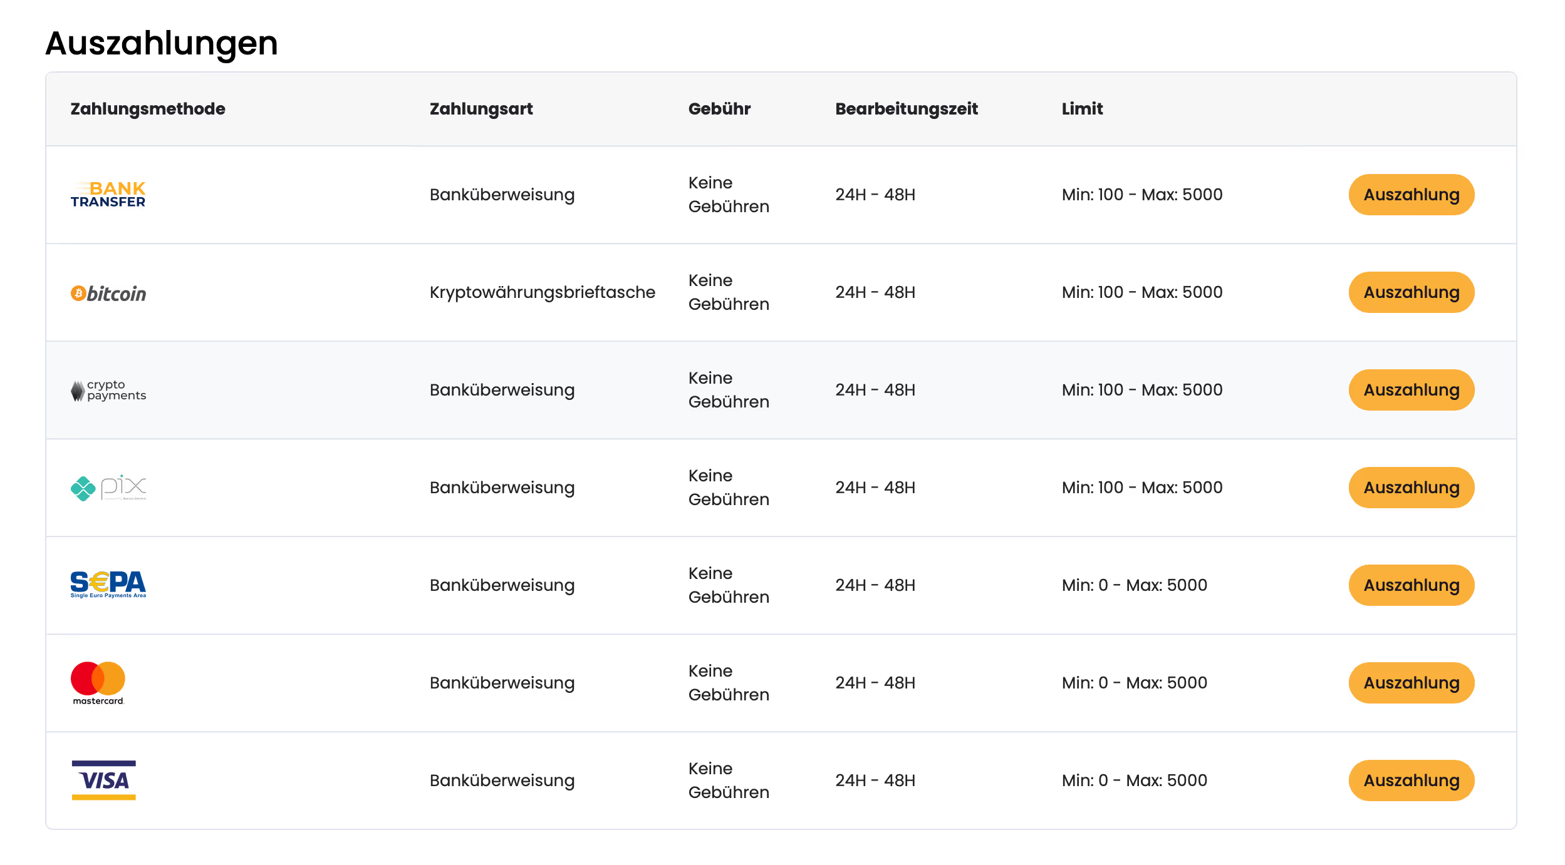Click the Kryptowährungsbrieftasche text
The image size is (1565, 865).
coord(543,292)
